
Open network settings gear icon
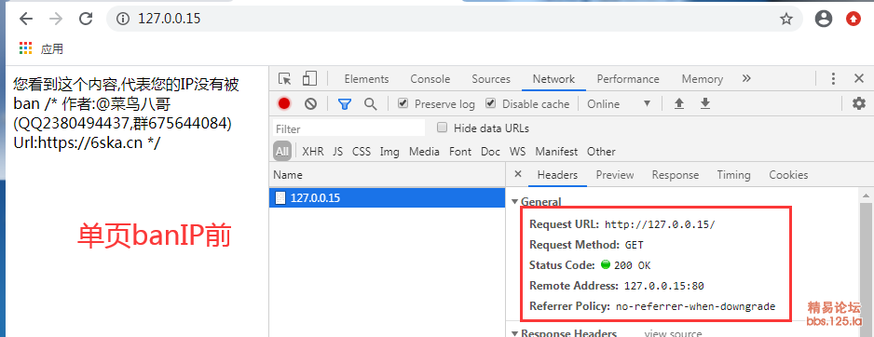point(859,103)
